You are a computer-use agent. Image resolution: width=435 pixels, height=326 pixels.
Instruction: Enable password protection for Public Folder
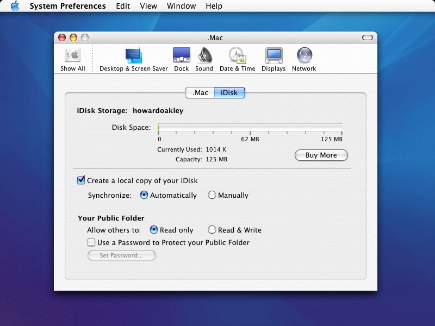click(x=91, y=242)
